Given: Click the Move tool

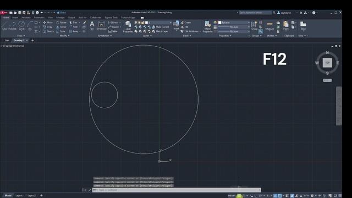Looking at the screenshot, I should coord(48,23).
